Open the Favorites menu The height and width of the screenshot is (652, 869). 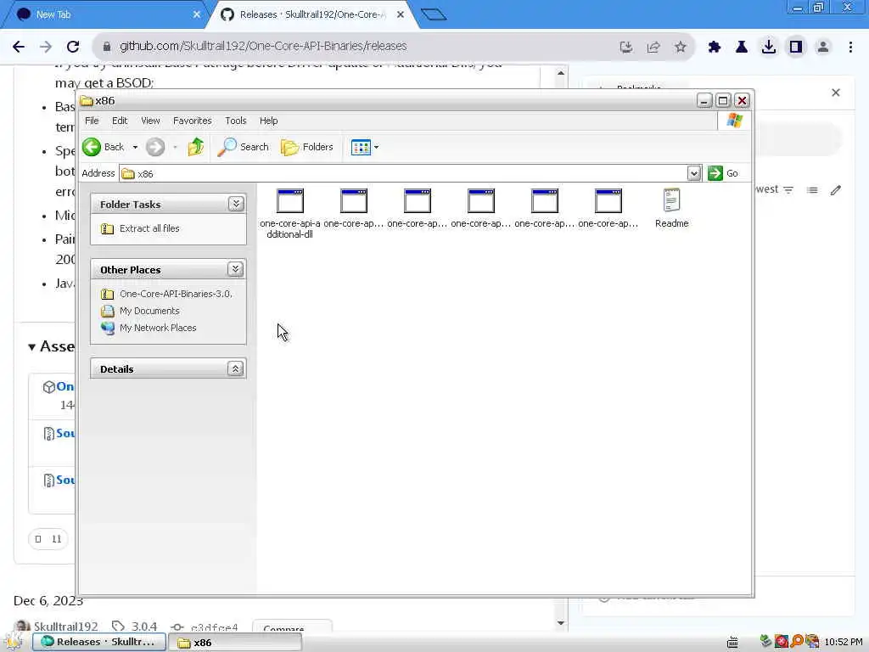pyautogui.click(x=193, y=121)
